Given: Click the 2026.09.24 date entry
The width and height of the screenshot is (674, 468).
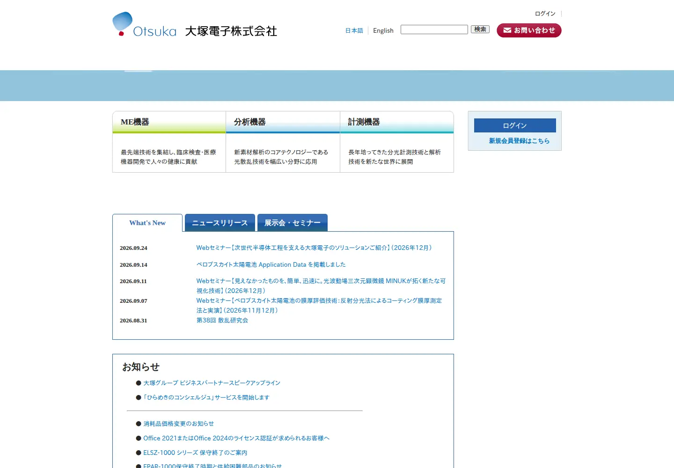Looking at the screenshot, I should coord(133,248).
